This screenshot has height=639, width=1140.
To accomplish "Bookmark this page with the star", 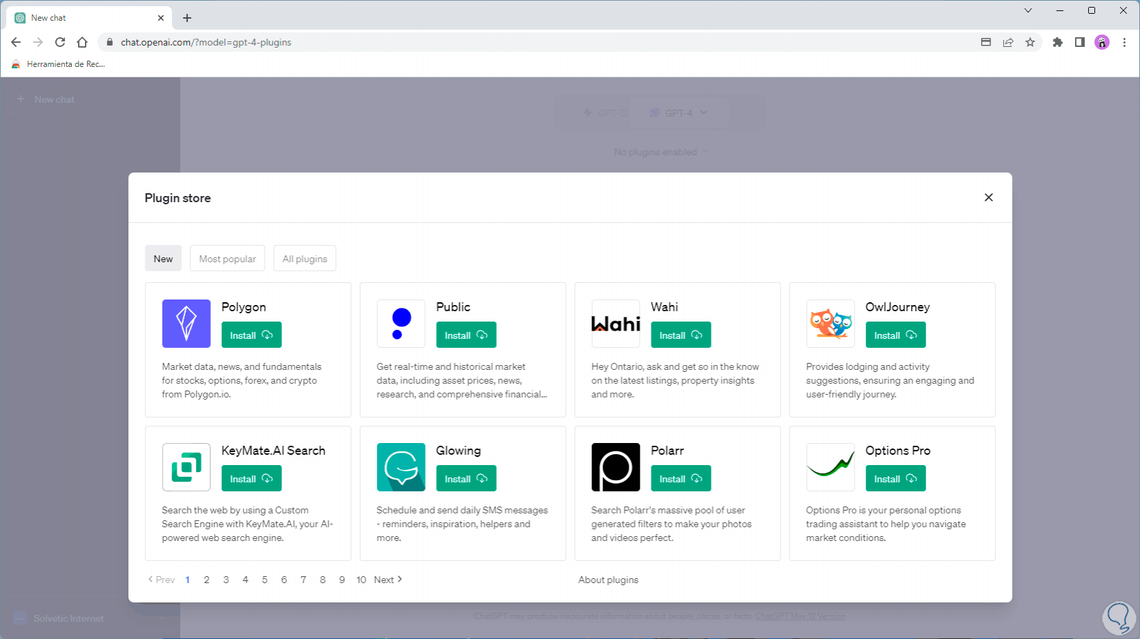I will coord(1030,42).
